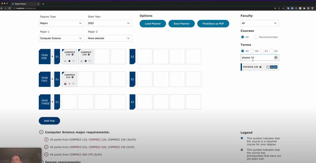Open the info icon on COMPSCI 110
The height and width of the screenshot is (163, 316).
pyautogui.click(x=72, y=55)
